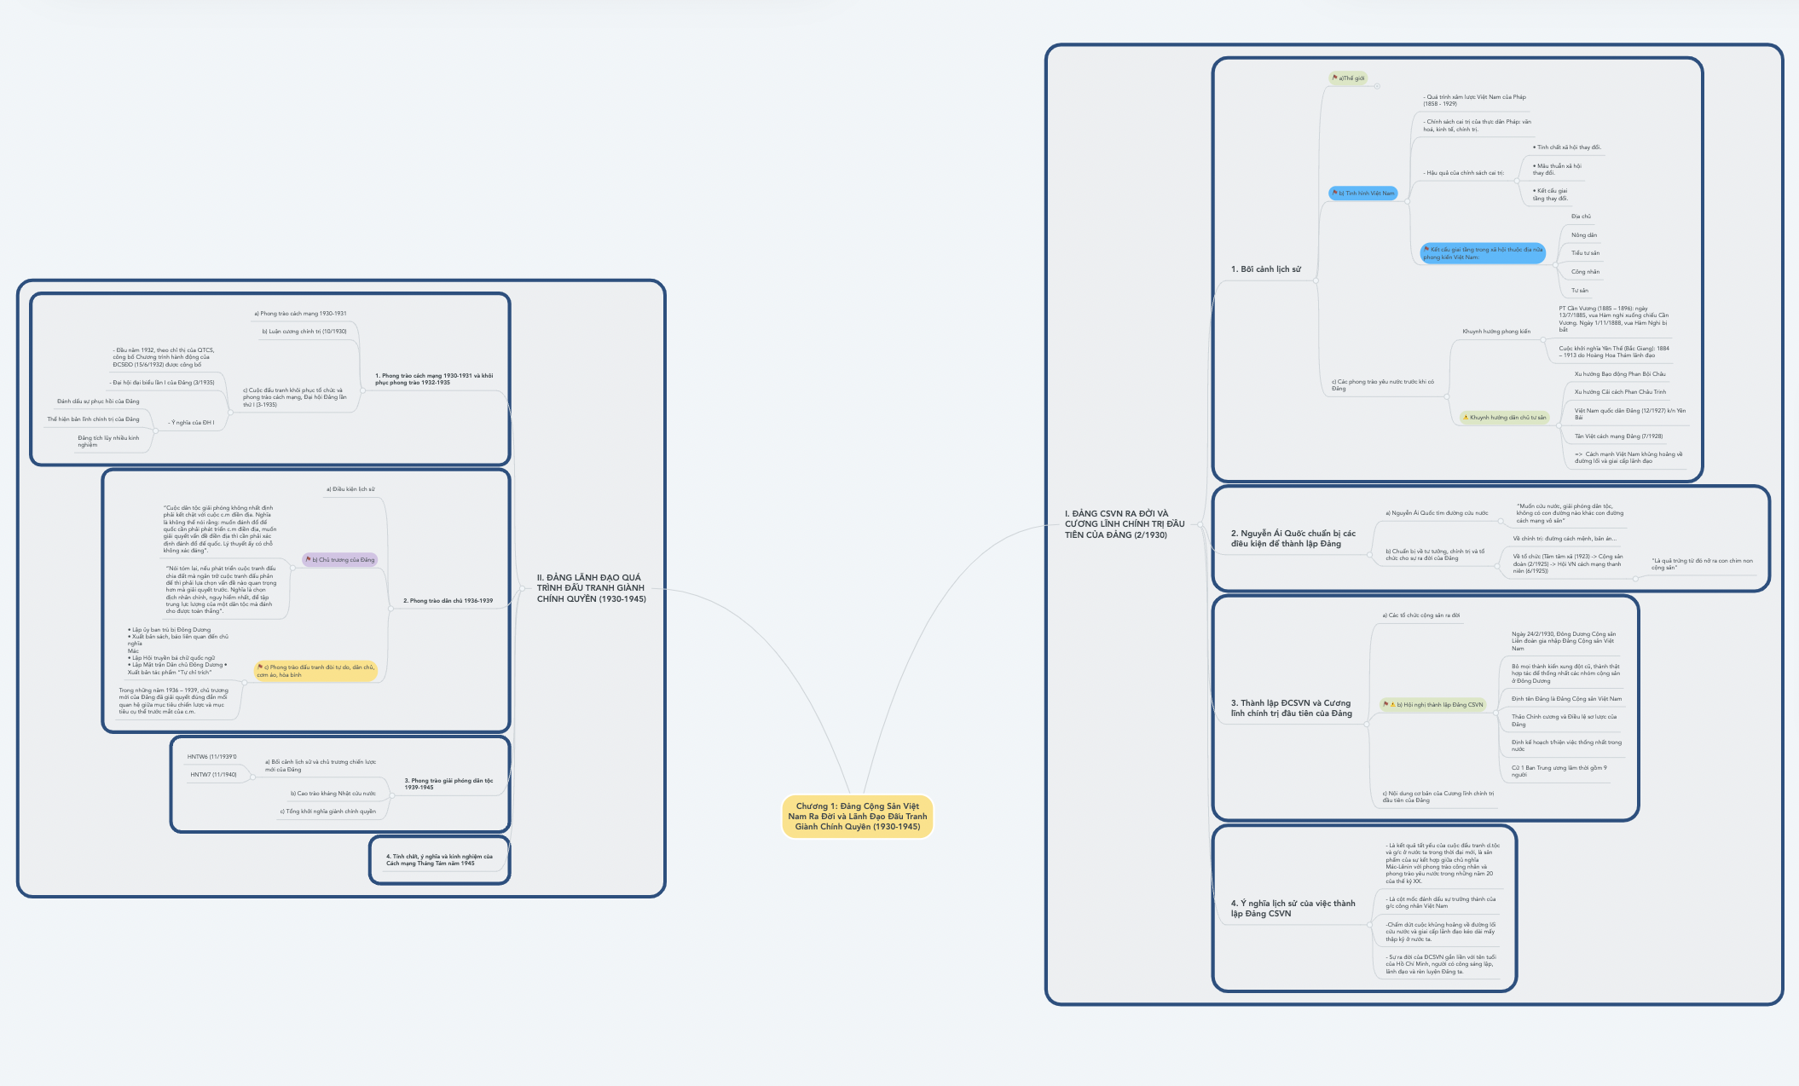The height and width of the screenshot is (1086, 1799).
Task: Click flag icon on 'Hội nghị thành lập Đảng CSVN'
Action: click(x=1386, y=704)
